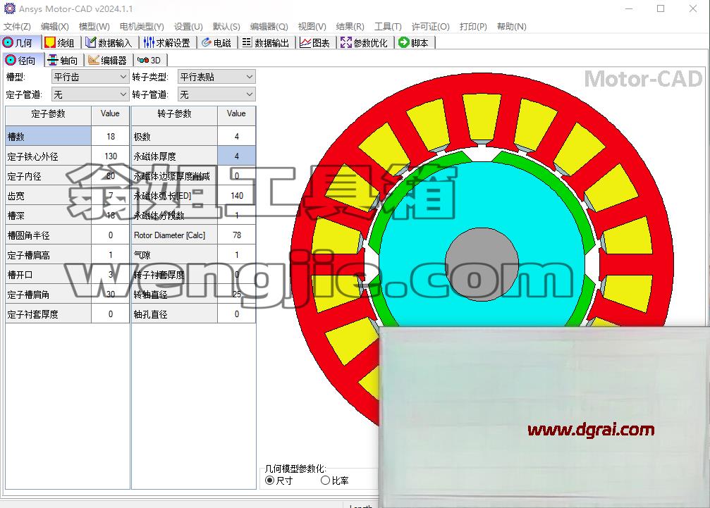Switch to the 轴向 axial sub-tab

coord(63,60)
